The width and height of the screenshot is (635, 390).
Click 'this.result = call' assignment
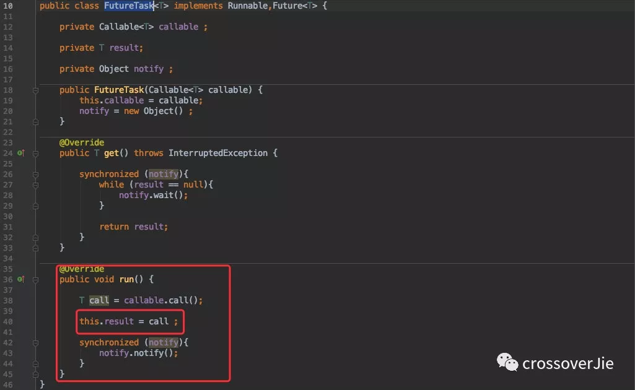124,321
